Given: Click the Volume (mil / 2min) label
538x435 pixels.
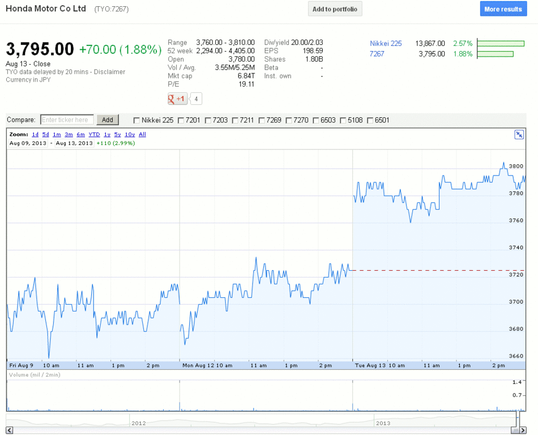Looking at the screenshot, I should pos(35,374).
